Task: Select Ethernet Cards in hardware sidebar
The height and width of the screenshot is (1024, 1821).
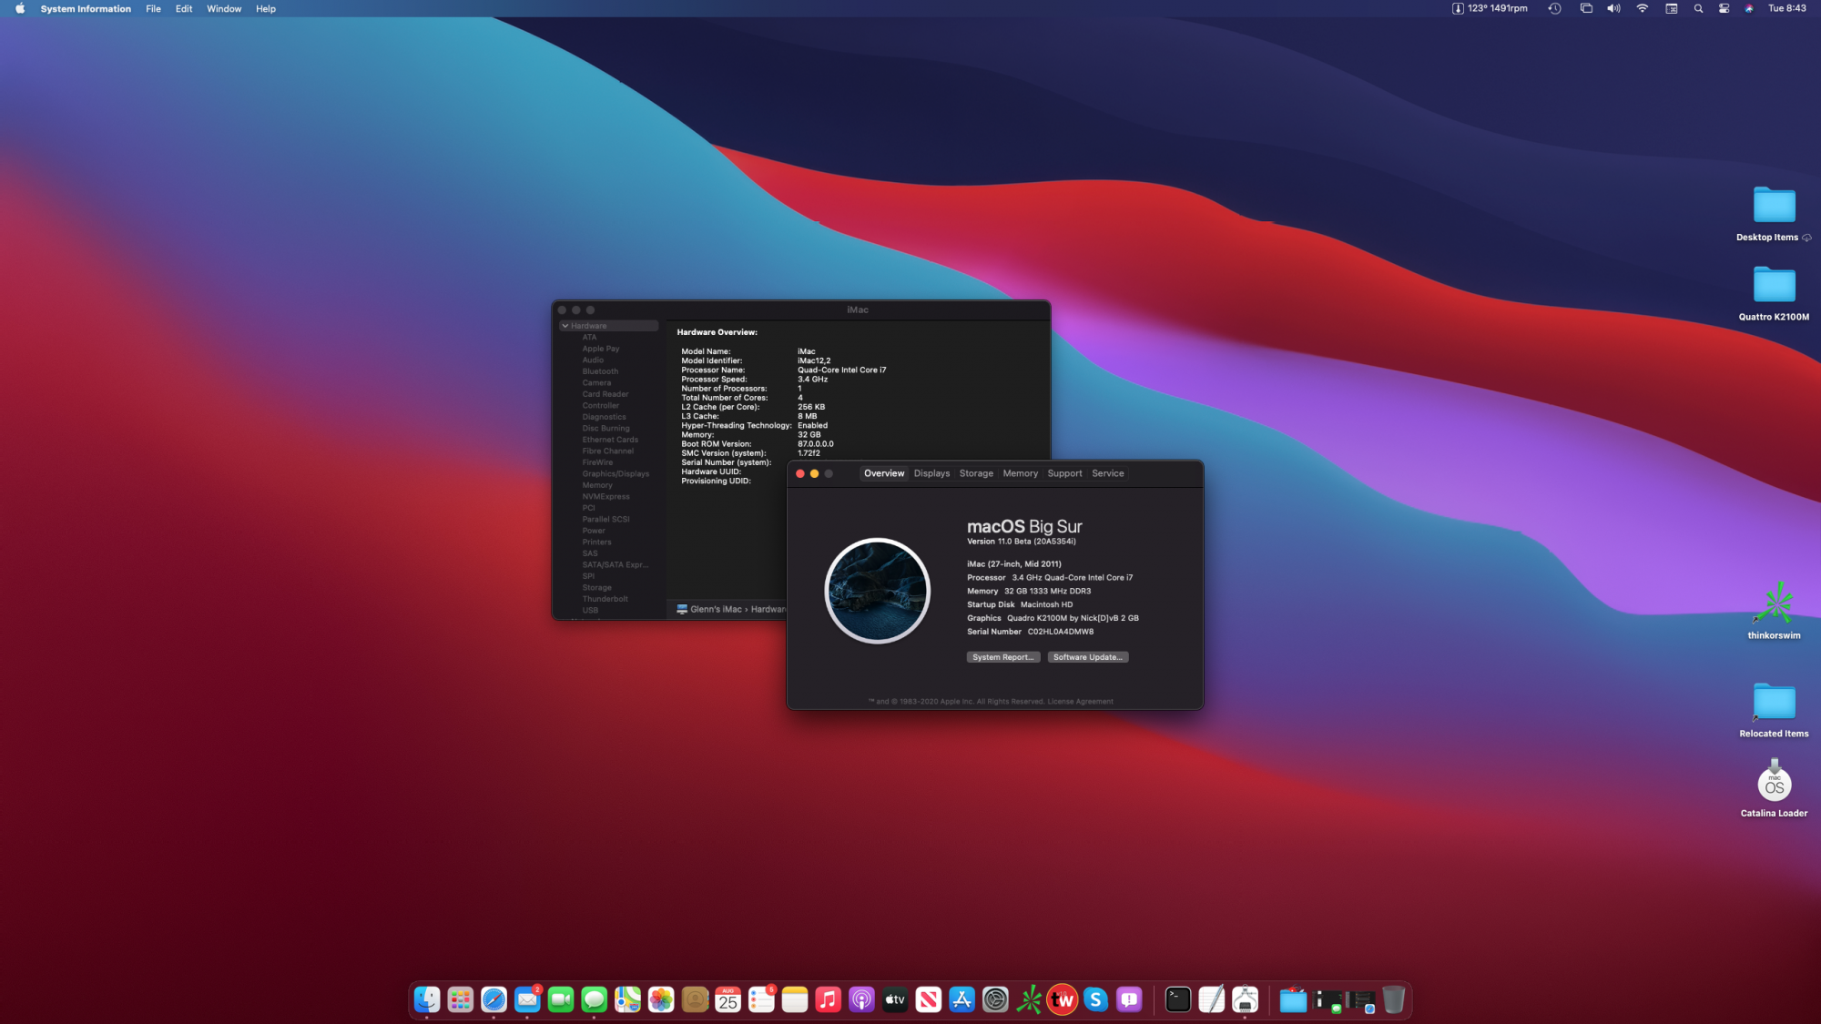Action: 610,440
